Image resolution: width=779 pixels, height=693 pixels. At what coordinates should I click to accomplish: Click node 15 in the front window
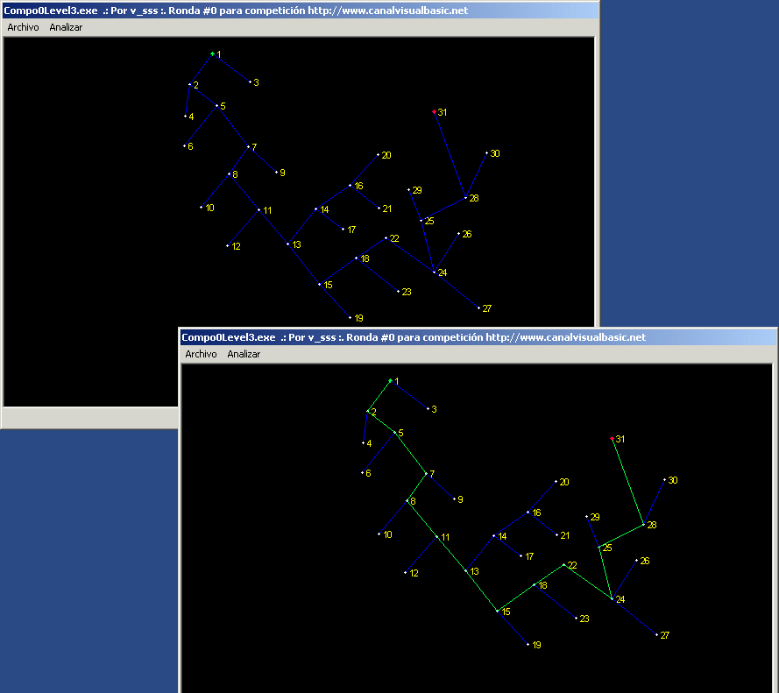497,611
